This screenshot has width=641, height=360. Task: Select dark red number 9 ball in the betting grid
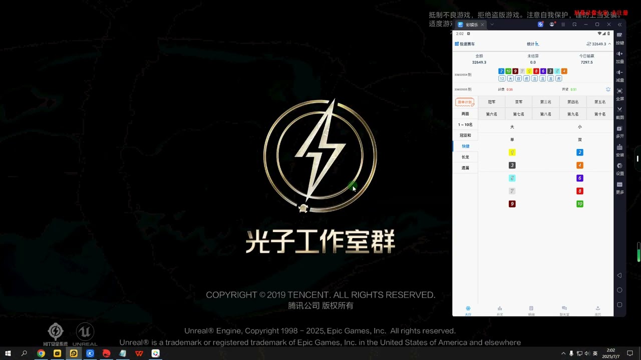(x=512, y=204)
